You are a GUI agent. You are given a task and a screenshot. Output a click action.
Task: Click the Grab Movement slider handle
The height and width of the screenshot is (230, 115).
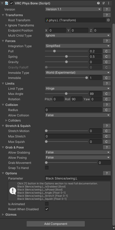coord(46,163)
